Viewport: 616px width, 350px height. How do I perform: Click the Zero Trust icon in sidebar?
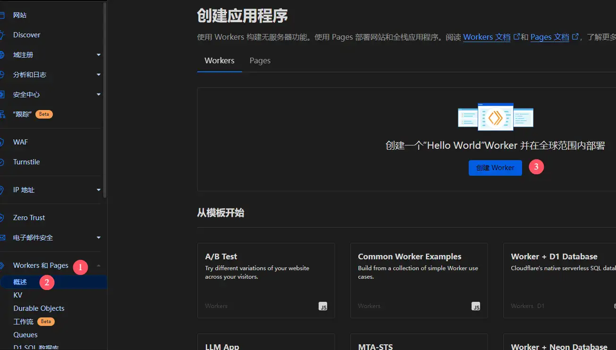(2, 218)
